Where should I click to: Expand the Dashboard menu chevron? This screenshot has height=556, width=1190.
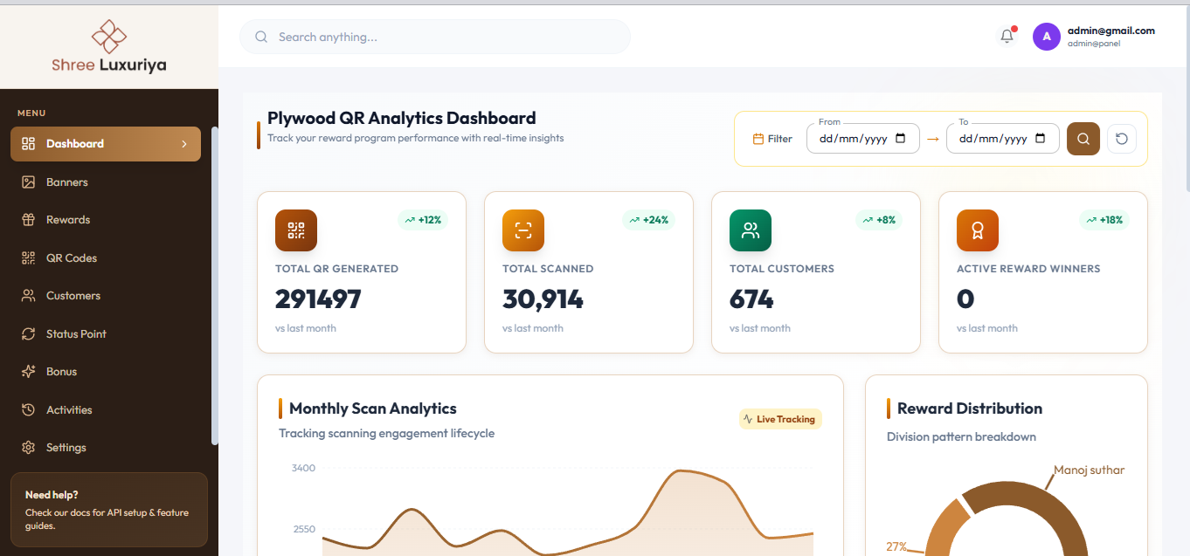tap(184, 144)
